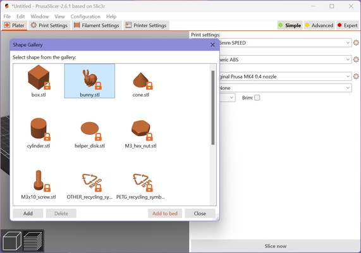Open the Help menu
361x253 pixels.
111,16
